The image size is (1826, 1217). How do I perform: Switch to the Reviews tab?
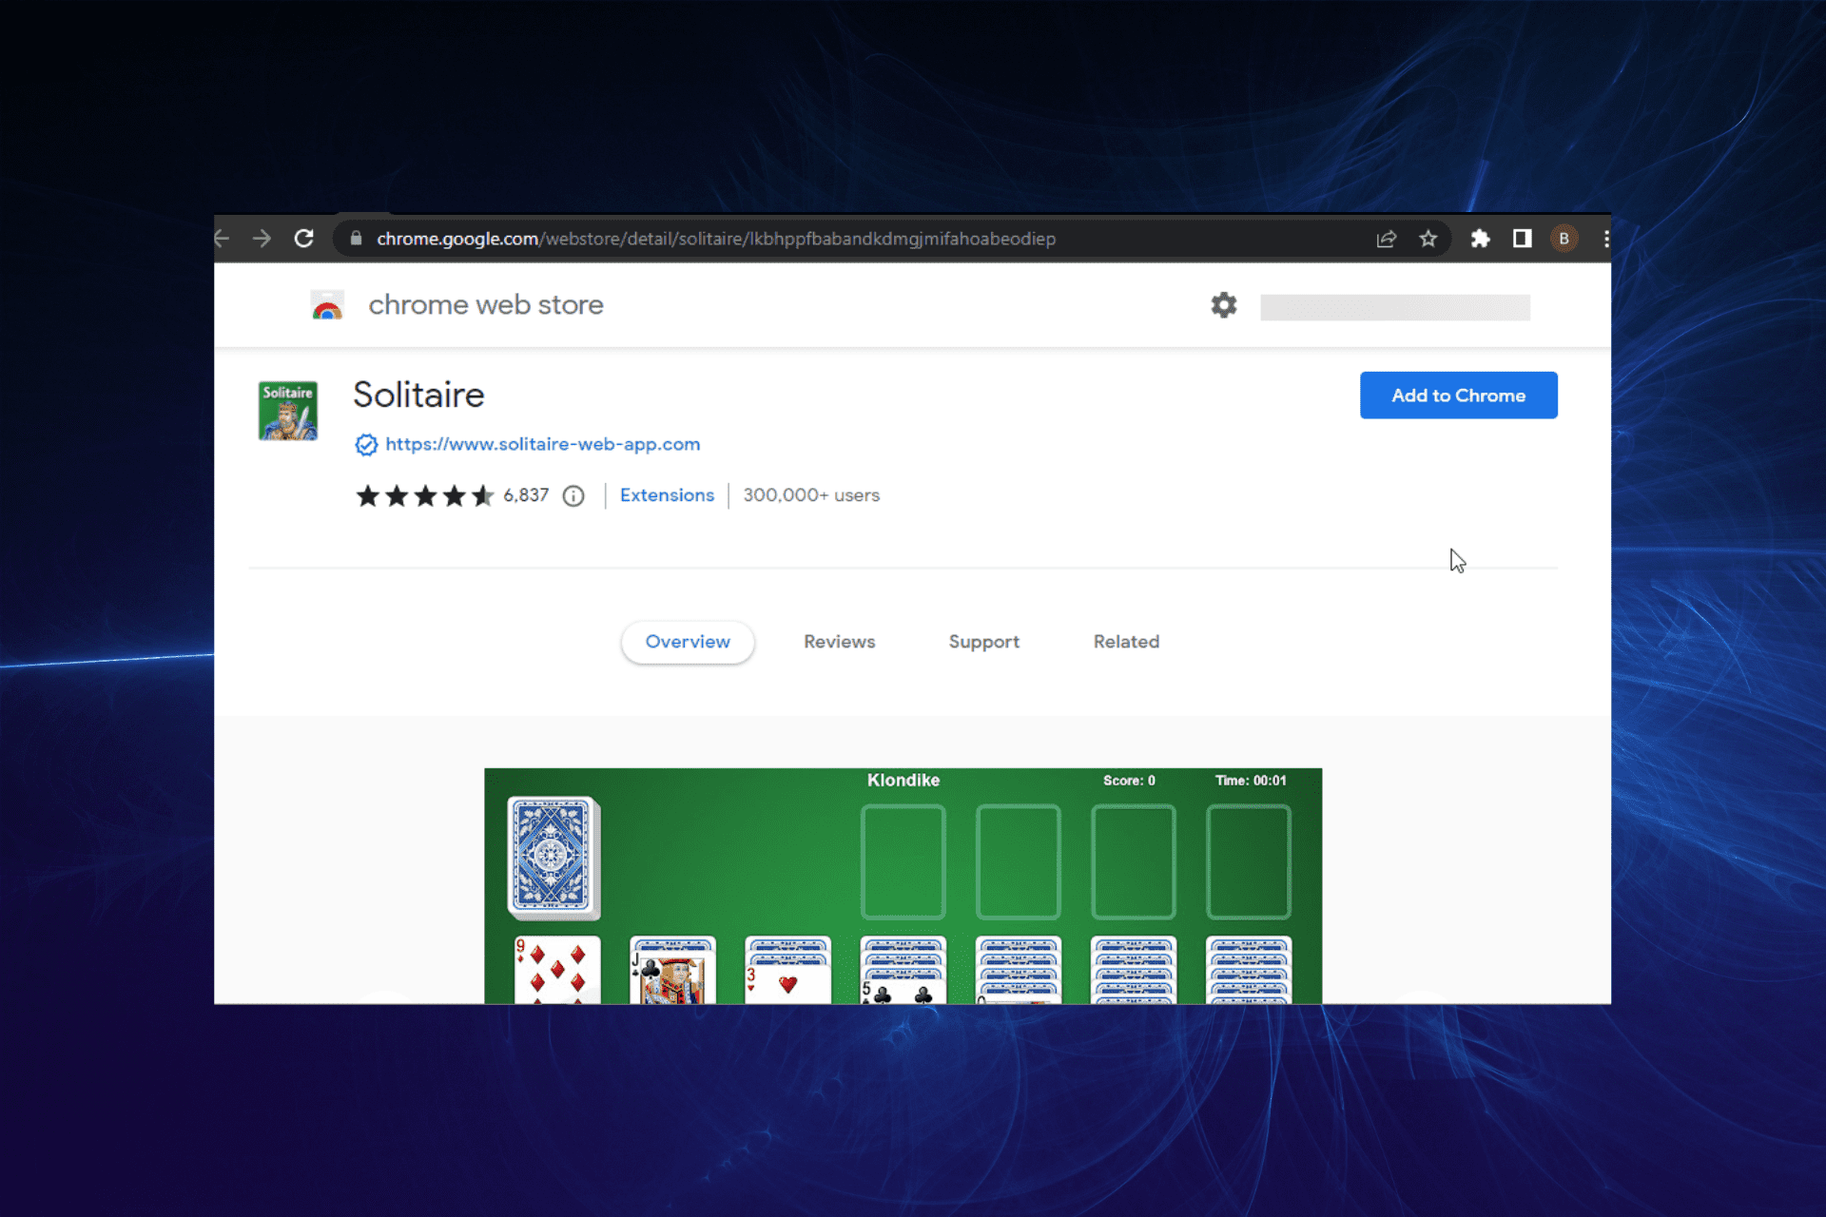point(838,640)
